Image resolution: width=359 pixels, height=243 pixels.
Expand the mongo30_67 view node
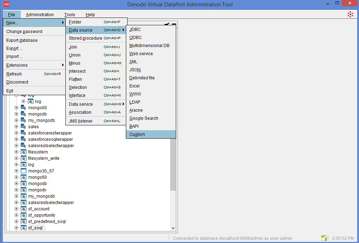(16, 171)
